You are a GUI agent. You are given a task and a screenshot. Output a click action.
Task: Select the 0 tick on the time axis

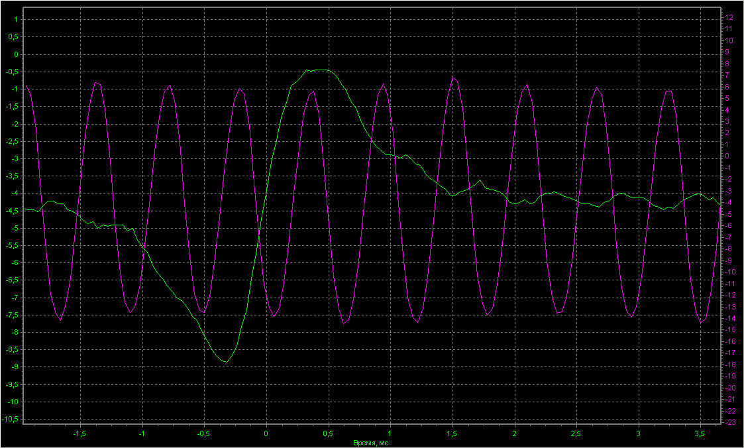[x=266, y=433]
